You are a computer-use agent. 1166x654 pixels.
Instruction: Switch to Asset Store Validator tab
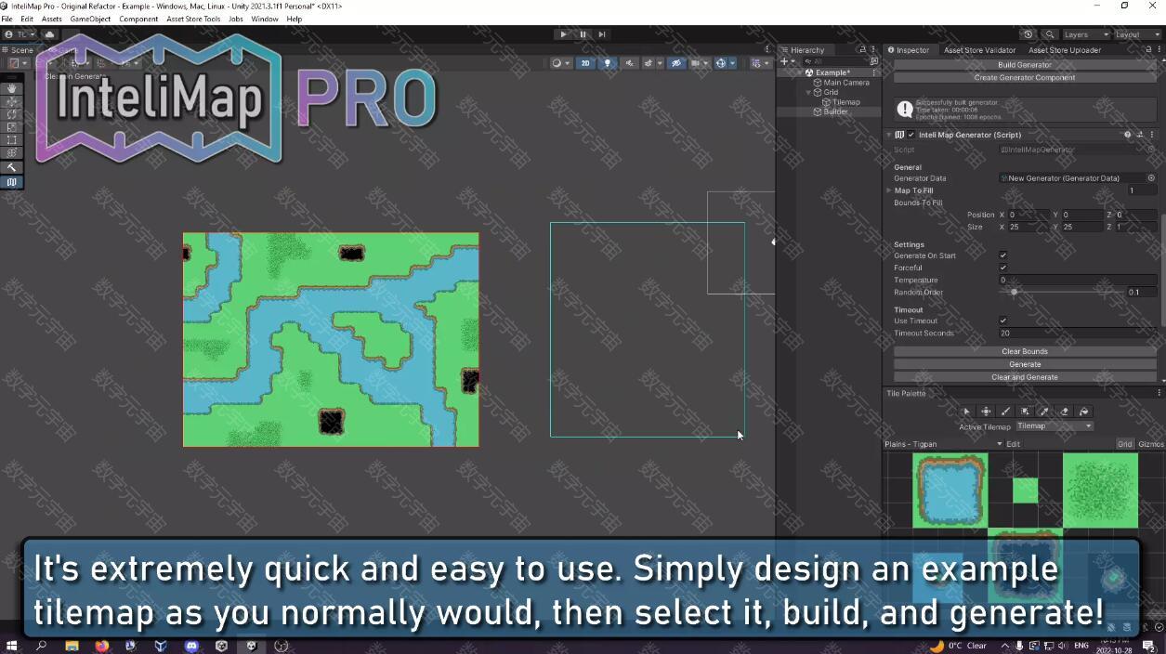click(x=979, y=50)
